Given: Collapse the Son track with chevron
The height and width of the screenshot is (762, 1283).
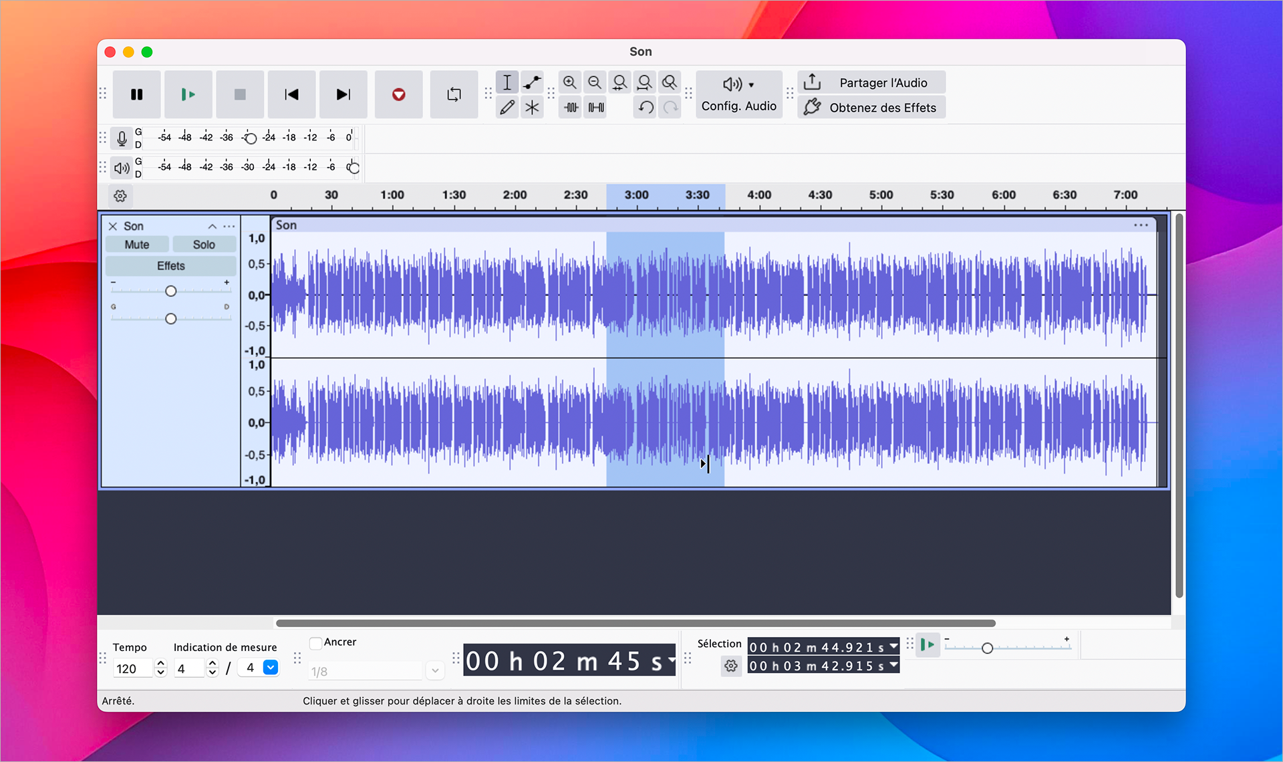Looking at the screenshot, I should [x=212, y=227].
